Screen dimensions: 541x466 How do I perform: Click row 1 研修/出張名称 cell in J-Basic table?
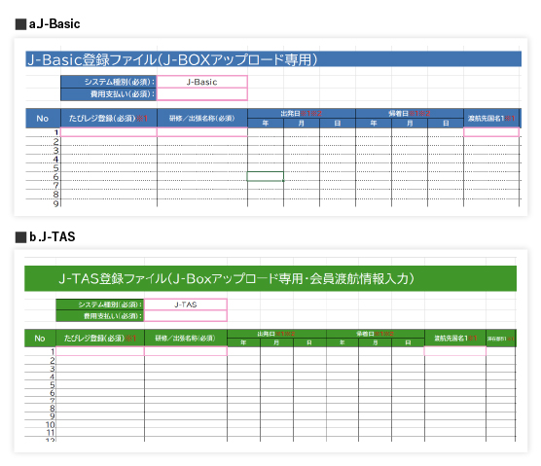202,132
